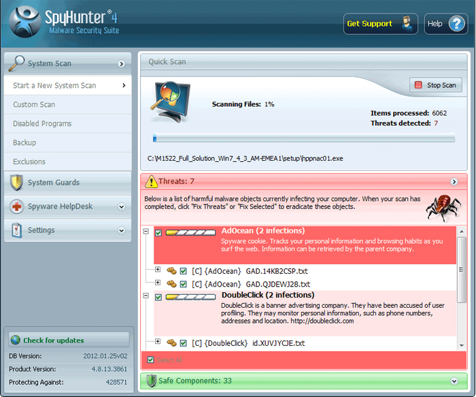Click the Safe Components shield icon
The image size is (476, 397).
pyautogui.click(x=151, y=381)
